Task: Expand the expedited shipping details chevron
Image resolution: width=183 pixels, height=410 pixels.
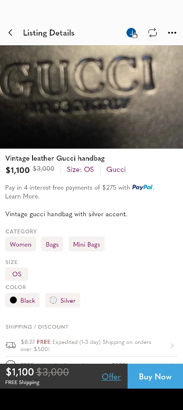Action: [x=172, y=346]
